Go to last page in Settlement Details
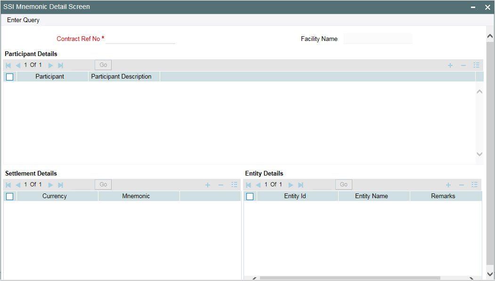Image resolution: width=495 pixels, height=281 pixels. pos(61,185)
